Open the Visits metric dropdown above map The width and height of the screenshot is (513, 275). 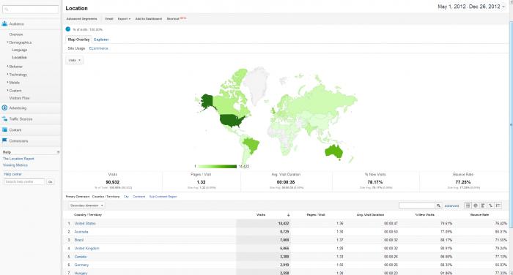point(74,60)
